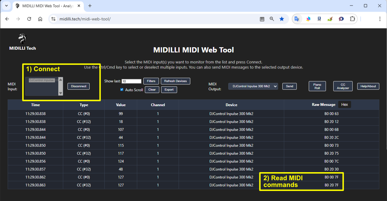Click the Show last number field
This screenshot has width=387, height=201.
(131, 81)
